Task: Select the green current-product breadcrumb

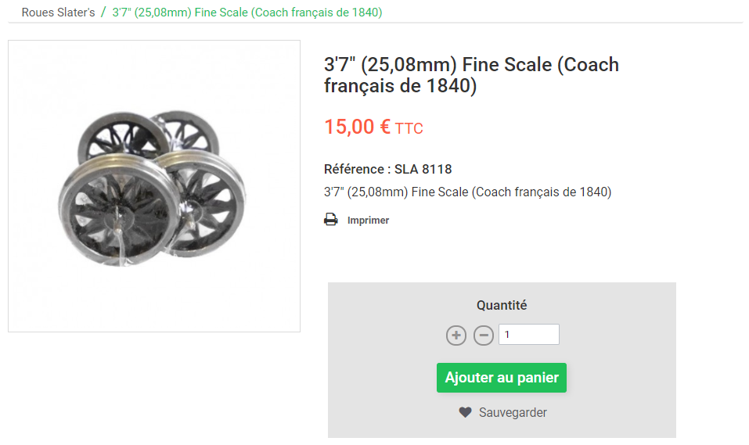Action: point(247,13)
